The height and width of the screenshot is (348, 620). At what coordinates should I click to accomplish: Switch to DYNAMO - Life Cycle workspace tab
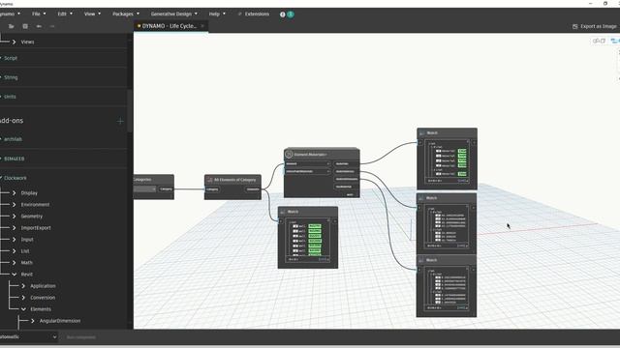pos(170,26)
